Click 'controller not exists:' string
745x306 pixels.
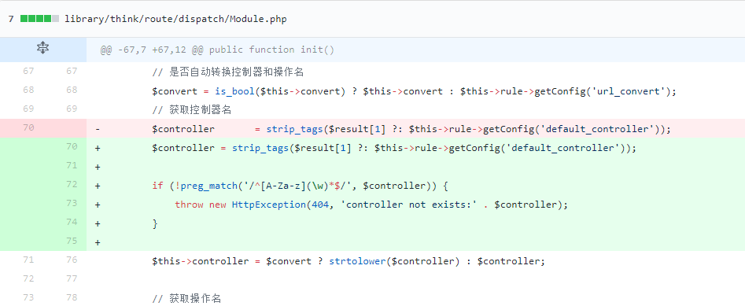pos(408,205)
